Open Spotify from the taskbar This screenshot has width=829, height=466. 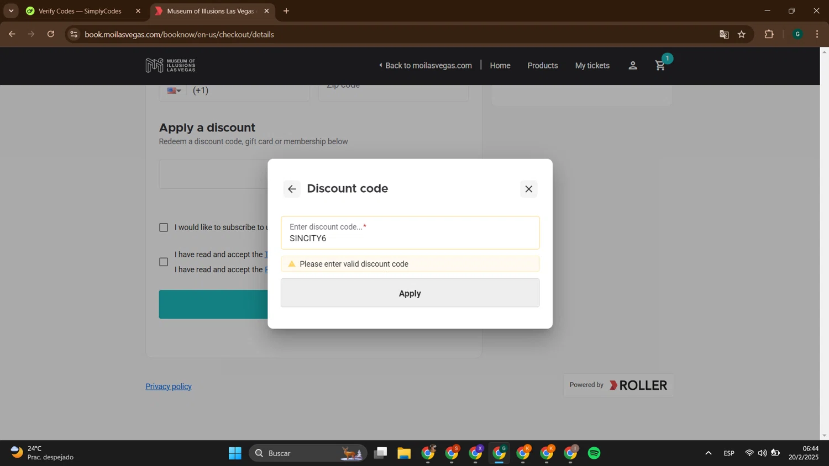[x=594, y=453]
